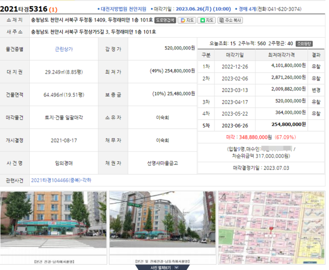
Task: Click the 4차 row date 2023-05-22
Action: [x=235, y=114]
